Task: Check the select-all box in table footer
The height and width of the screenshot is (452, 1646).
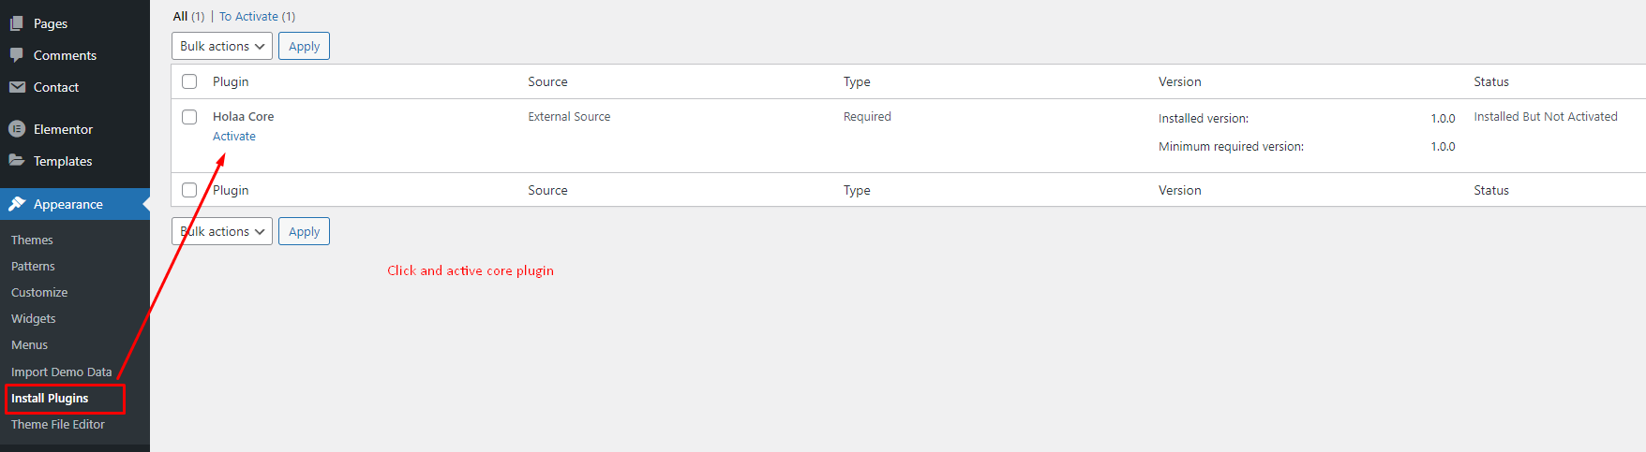Action: 189,190
